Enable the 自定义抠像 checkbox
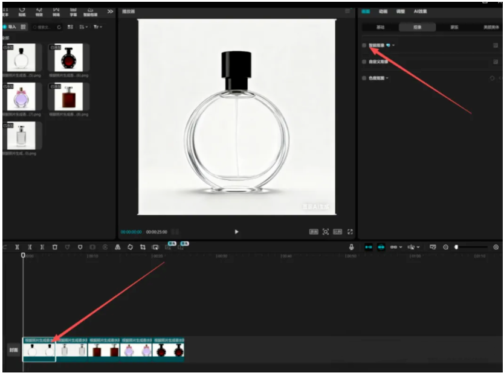 pos(364,62)
